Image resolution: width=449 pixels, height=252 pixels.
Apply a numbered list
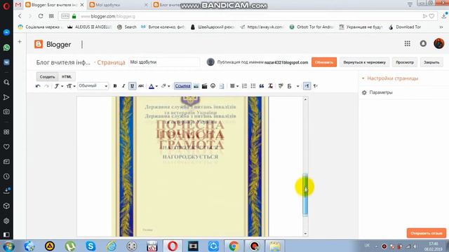[244, 86]
